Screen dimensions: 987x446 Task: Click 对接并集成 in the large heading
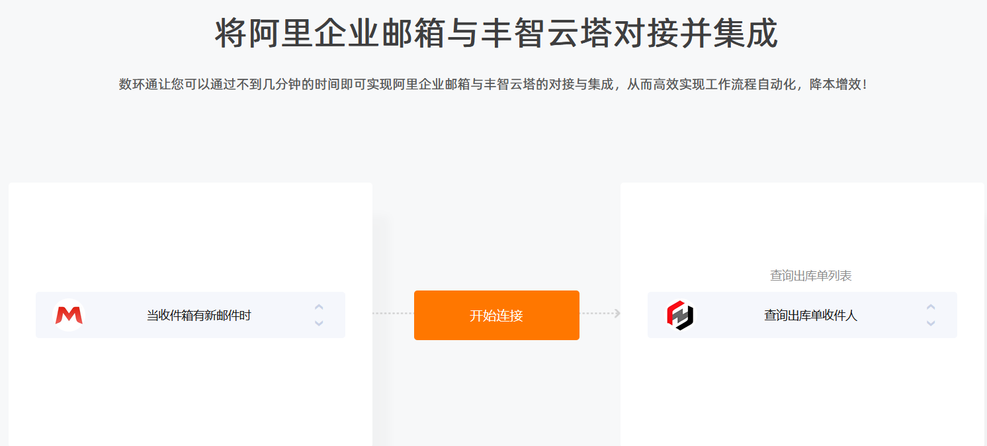(695, 34)
